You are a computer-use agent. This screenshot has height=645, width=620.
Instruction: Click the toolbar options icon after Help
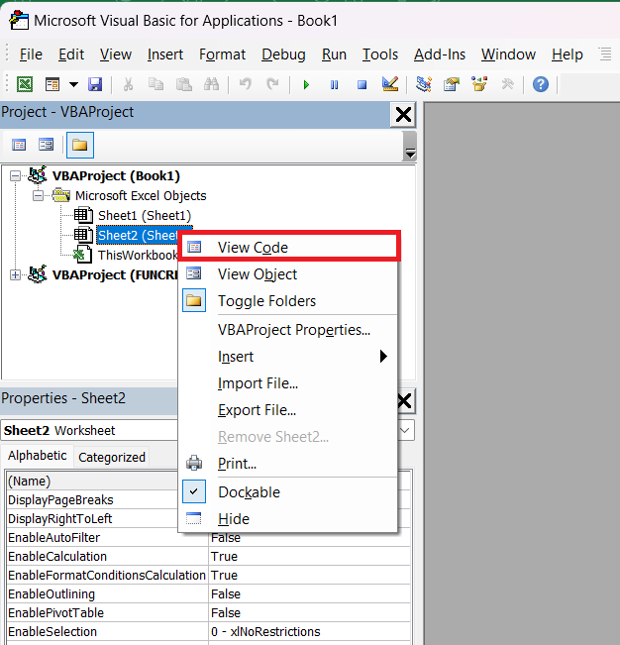[x=605, y=54]
